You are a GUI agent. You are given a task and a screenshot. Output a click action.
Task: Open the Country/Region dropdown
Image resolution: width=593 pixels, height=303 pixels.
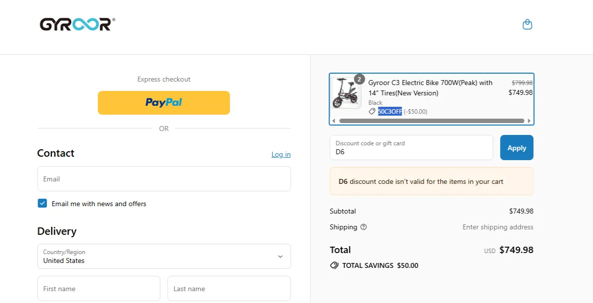(x=164, y=257)
